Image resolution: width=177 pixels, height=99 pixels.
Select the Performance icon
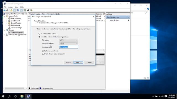[x=9, y=25]
